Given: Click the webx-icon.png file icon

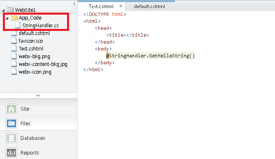Looking at the screenshot, I should (x=14, y=72).
